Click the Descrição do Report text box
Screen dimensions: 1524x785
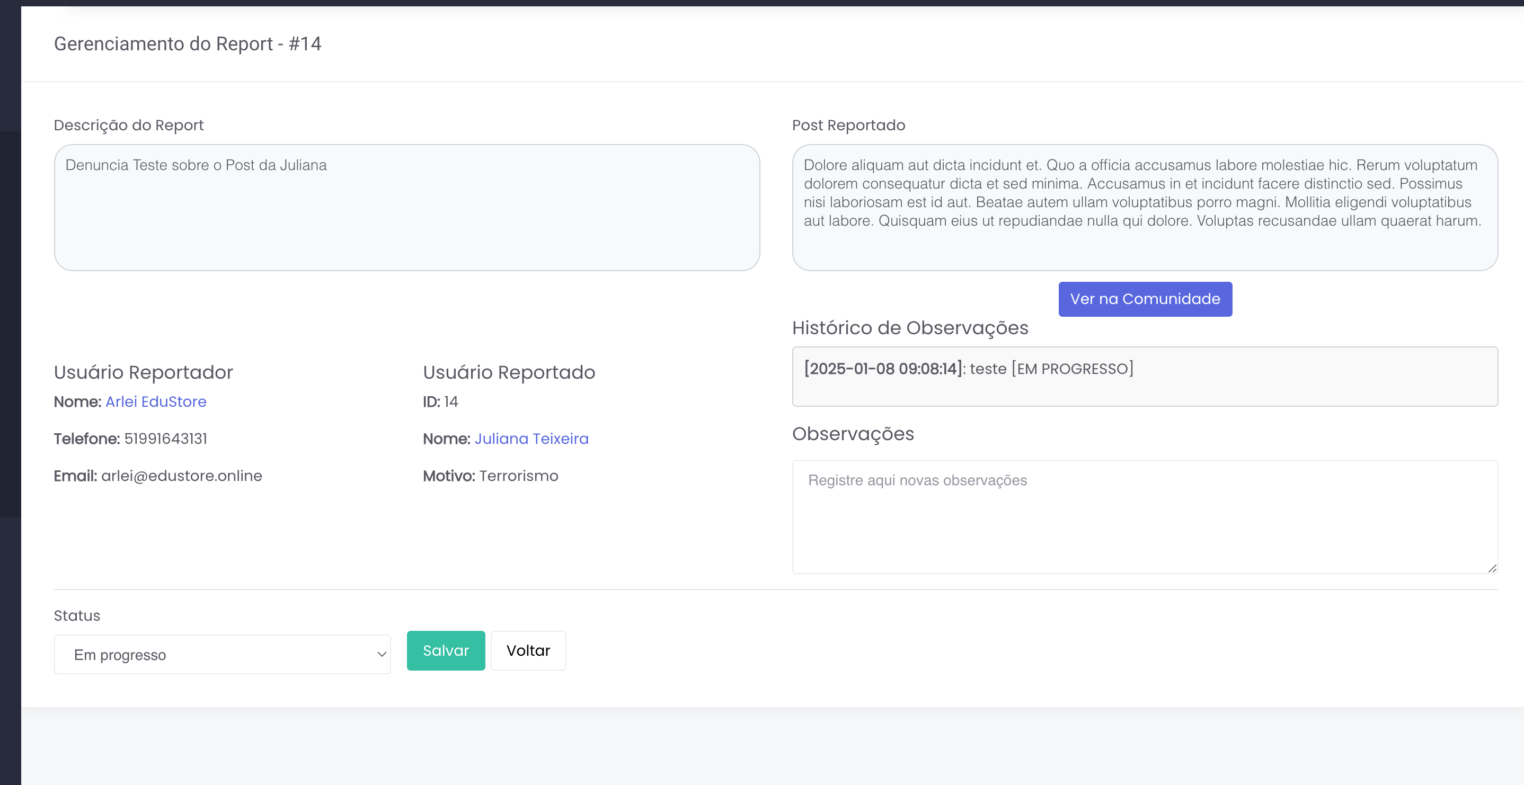coord(406,208)
